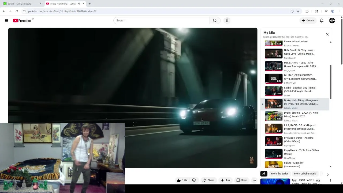
Task: Open the browser profile icon
Action: point(333,11)
